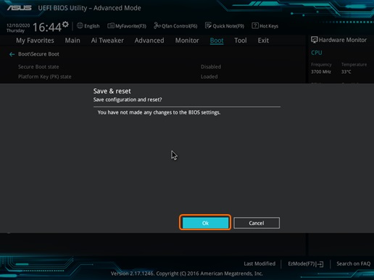
Task: Cancel the Save & reset dialog
Action: tap(257, 223)
